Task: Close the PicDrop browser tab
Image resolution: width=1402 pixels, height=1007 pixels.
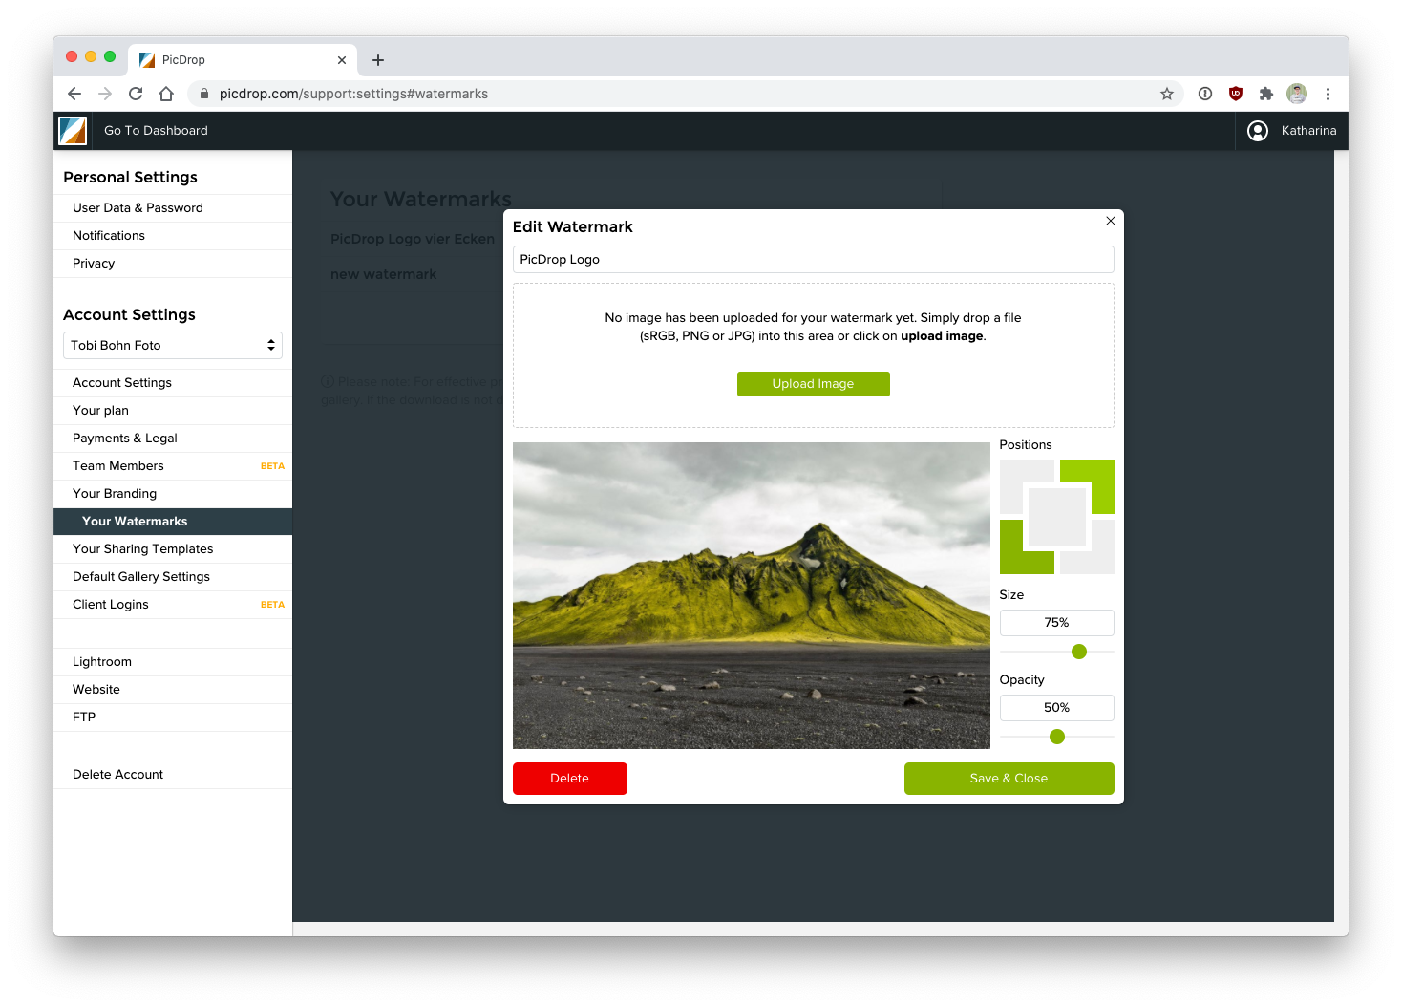Action: (x=342, y=60)
